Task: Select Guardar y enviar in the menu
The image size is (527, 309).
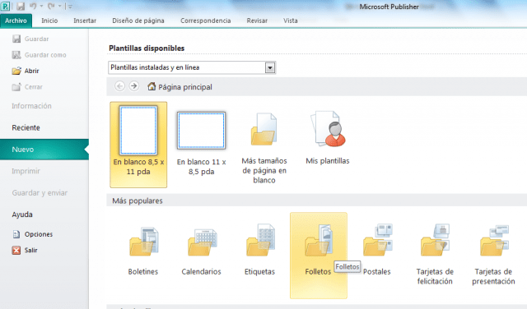Action: coord(40,193)
